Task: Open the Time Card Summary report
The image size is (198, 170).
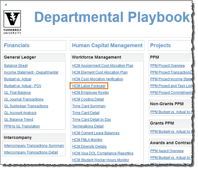Action: pyautogui.click(x=89, y=106)
